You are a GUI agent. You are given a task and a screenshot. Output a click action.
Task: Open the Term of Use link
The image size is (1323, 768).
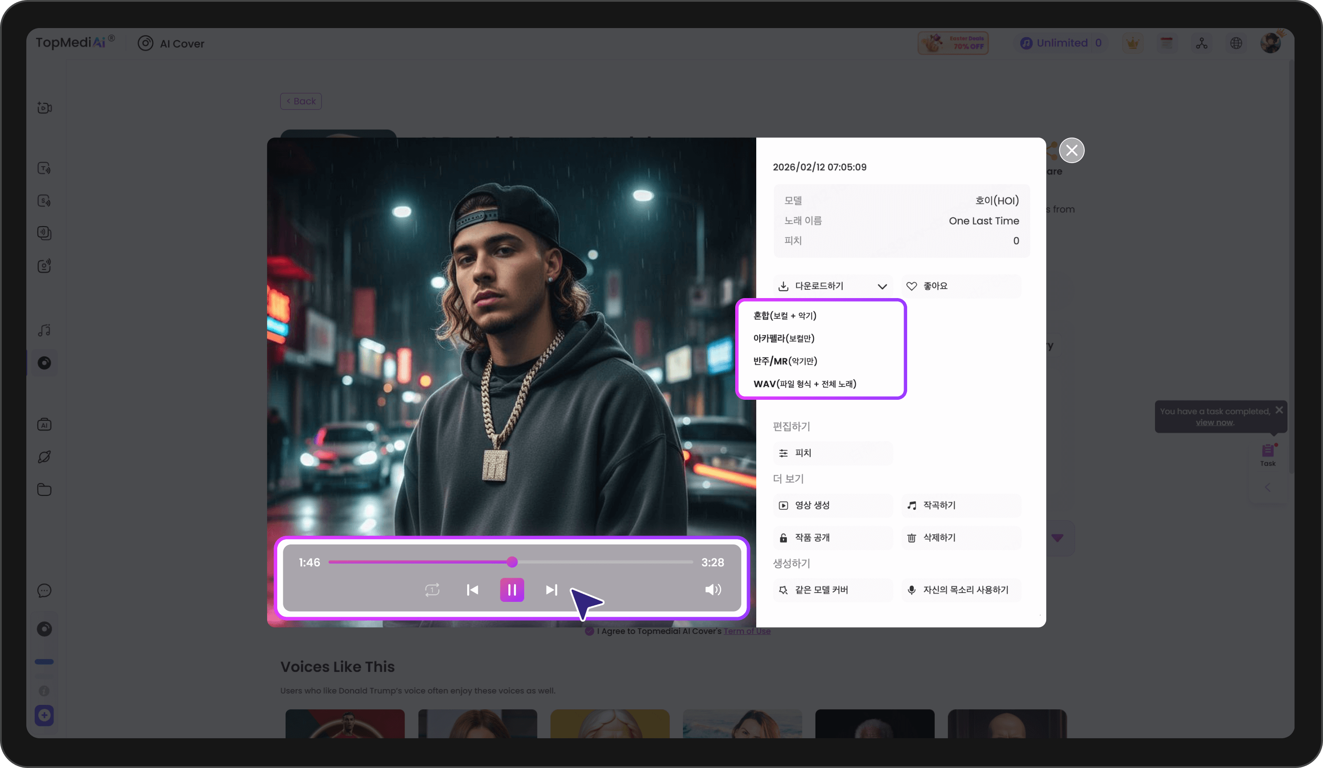pyautogui.click(x=747, y=631)
